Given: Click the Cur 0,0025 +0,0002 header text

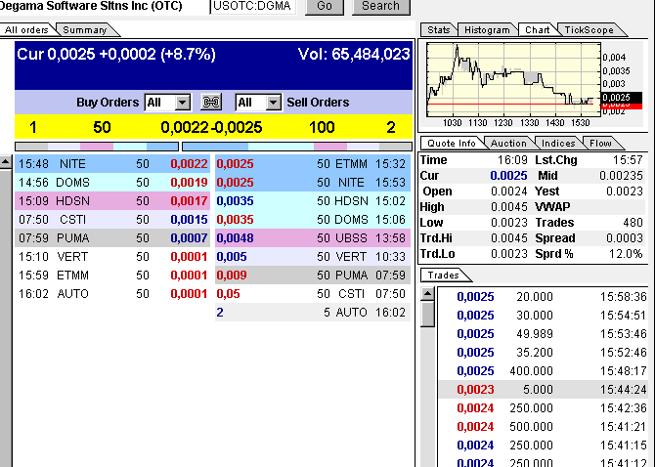Looking at the screenshot, I should click(x=116, y=55).
